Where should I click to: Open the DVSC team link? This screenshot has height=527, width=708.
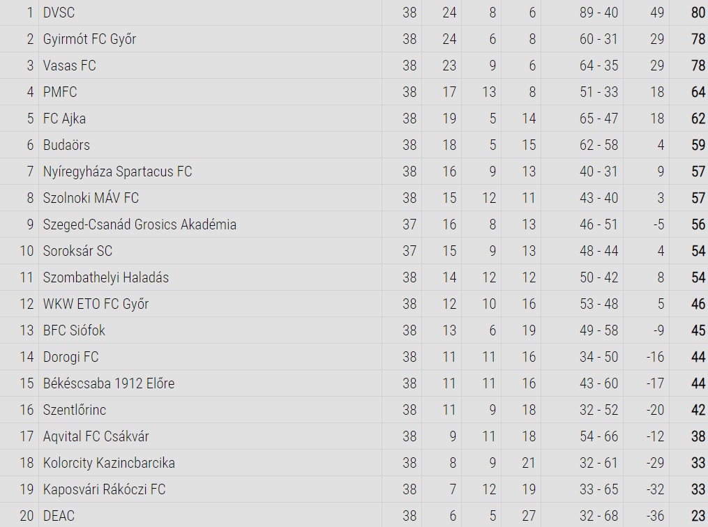[59, 13]
